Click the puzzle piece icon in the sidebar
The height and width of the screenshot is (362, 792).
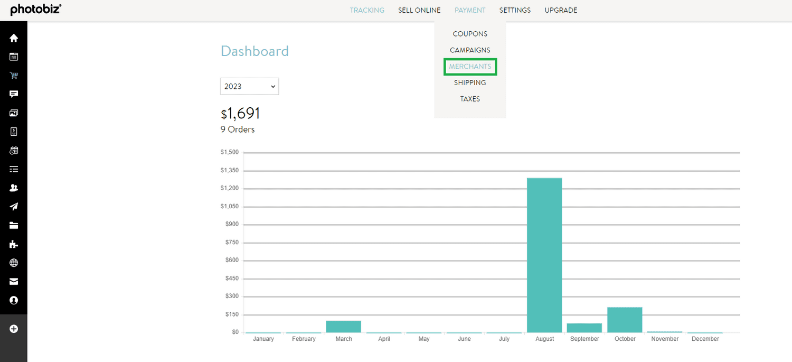pyautogui.click(x=14, y=244)
